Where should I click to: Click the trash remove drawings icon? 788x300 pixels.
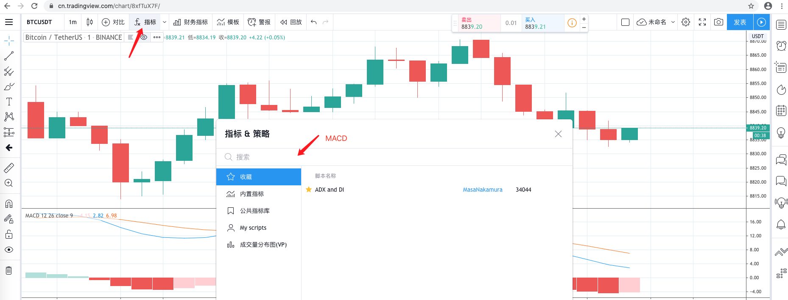pos(9,271)
